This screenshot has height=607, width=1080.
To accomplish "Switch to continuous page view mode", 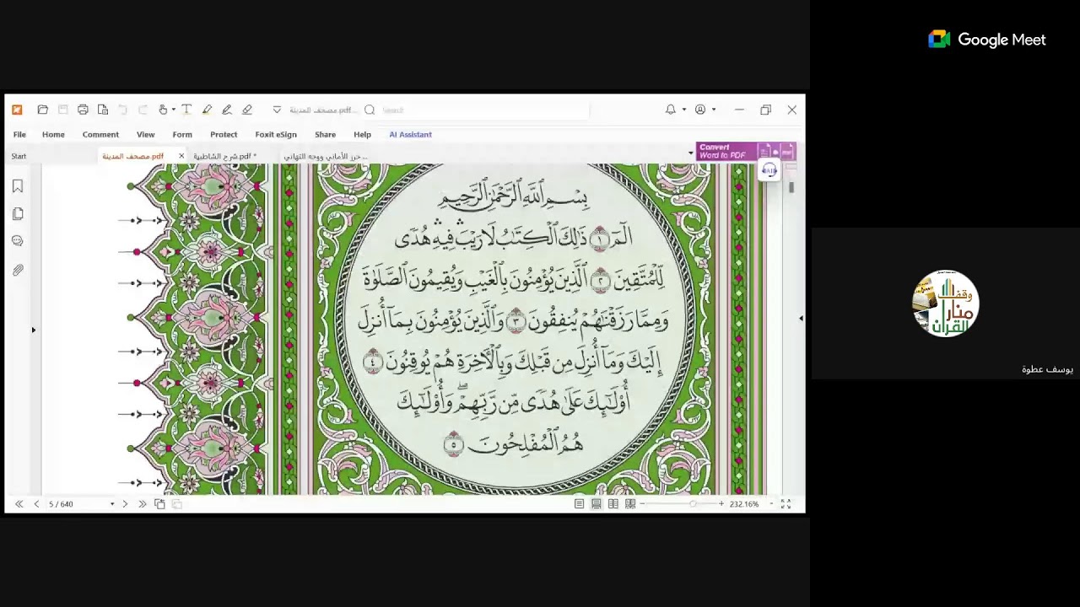I will coord(597,504).
